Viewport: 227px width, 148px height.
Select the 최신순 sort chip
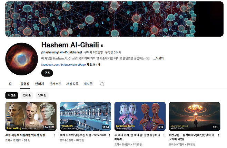coord(12,95)
